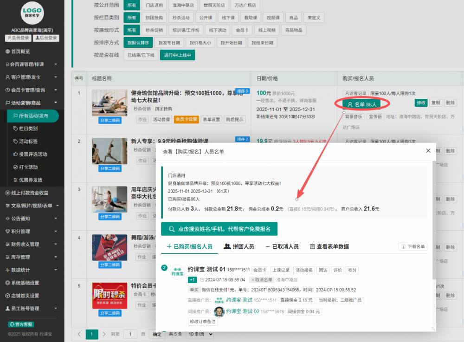The image size is (464, 342).
Task: Open 访客记录 for the first activity
Action: click(x=355, y=93)
